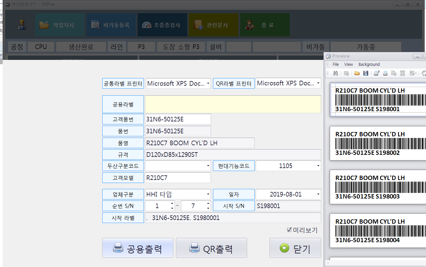
Task: Click the 가동중 status button
Action: coord(366,47)
